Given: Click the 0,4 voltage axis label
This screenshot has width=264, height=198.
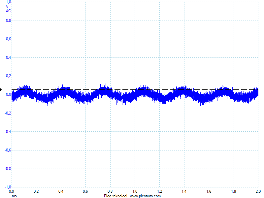Looking at the screenshot, I should point(9,57).
